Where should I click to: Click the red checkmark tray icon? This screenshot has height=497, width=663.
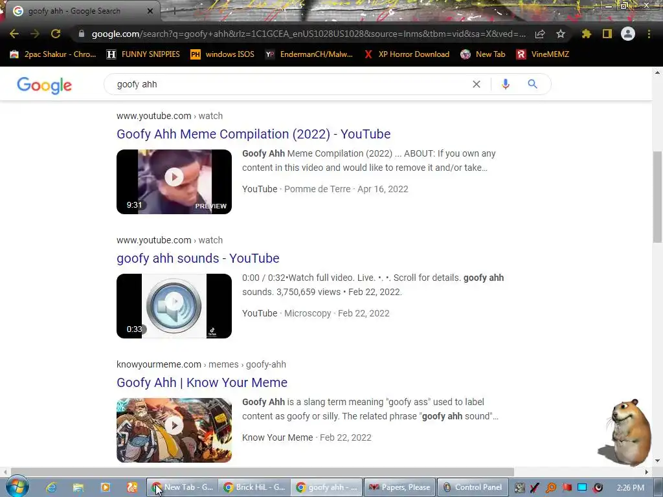(535, 488)
